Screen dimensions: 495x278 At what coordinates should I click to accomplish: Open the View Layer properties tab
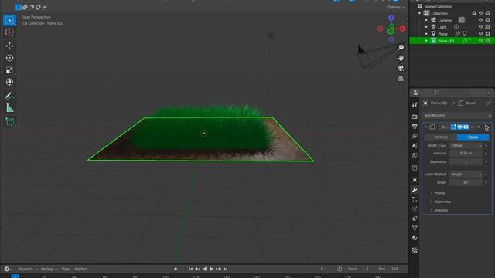415,136
